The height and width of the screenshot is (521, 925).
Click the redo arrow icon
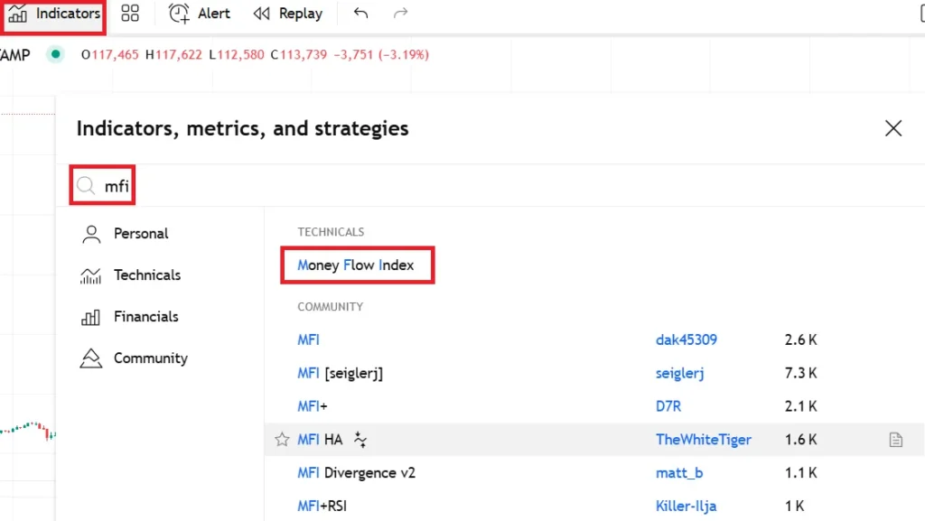pyautogui.click(x=401, y=14)
